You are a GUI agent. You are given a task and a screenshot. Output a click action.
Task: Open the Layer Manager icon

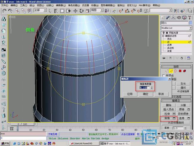click(x=190, y=11)
